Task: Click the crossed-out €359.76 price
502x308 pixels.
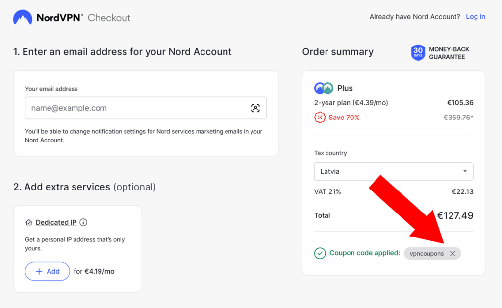Action: (458, 118)
